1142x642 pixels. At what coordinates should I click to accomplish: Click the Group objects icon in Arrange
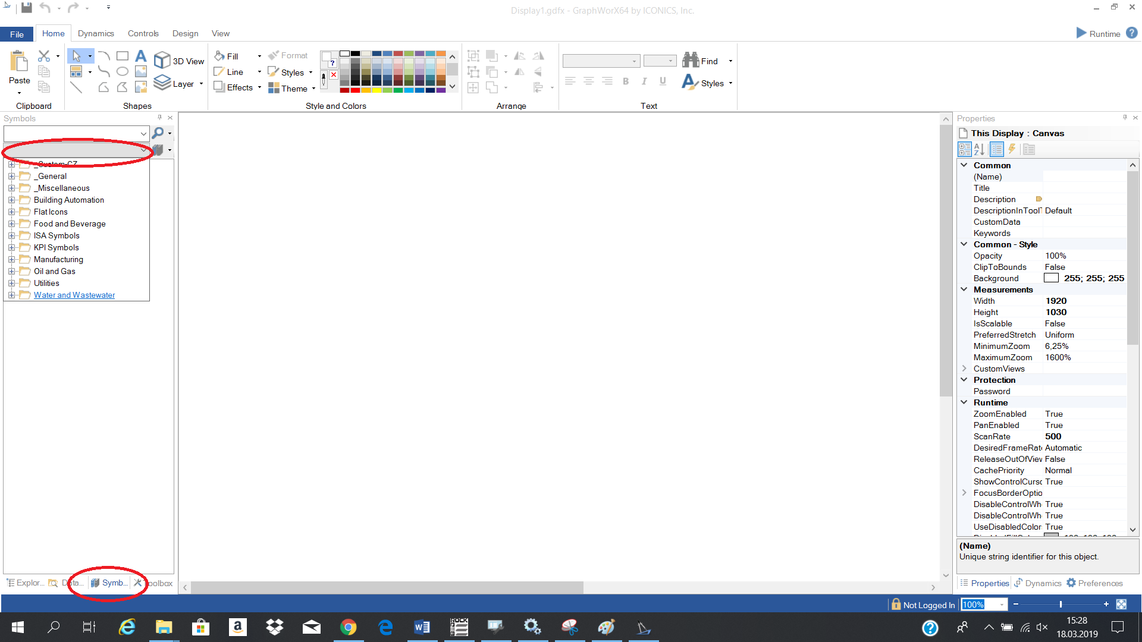(473, 56)
